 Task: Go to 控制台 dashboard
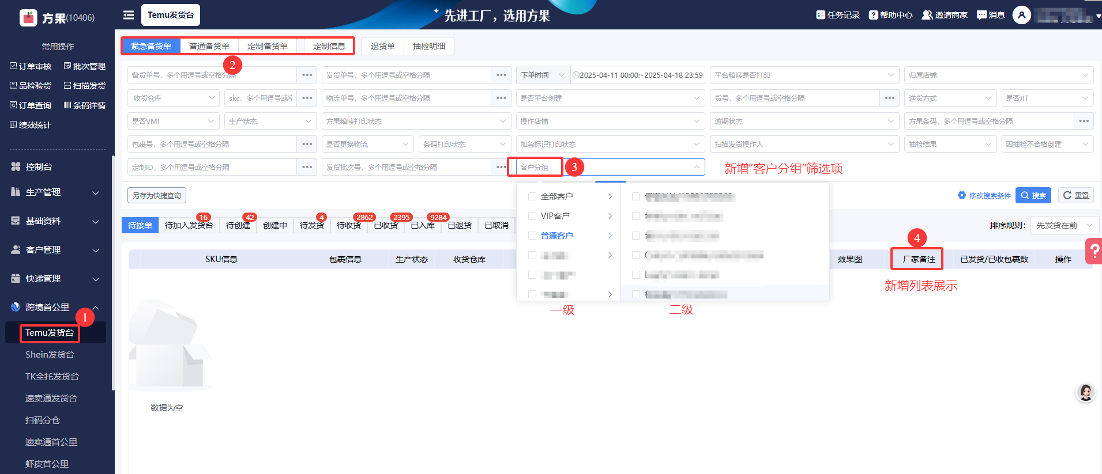(39, 166)
